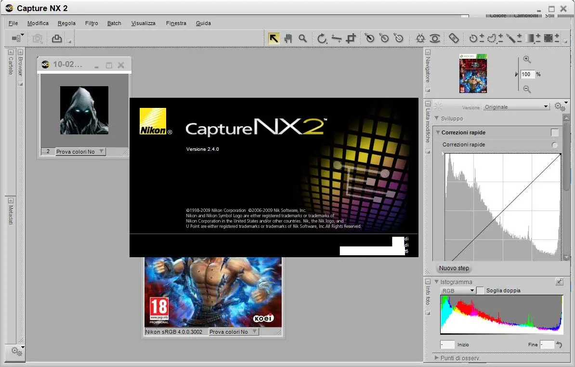The image size is (575, 367).
Task: Open the Guida menu
Action: tap(203, 23)
